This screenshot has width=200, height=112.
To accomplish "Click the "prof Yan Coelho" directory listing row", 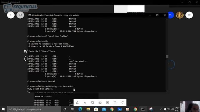I will pyautogui.click(x=57, y=61).
